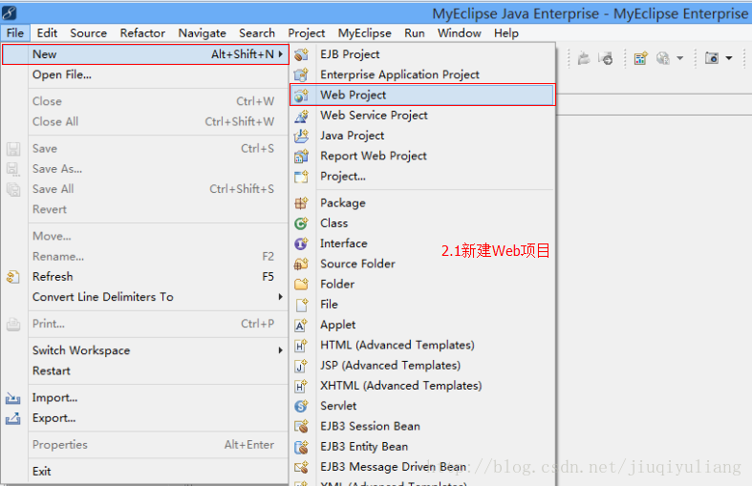Choose Web Service Project entry
Image resolution: width=752 pixels, height=486 pixels.
click(422, 116)
